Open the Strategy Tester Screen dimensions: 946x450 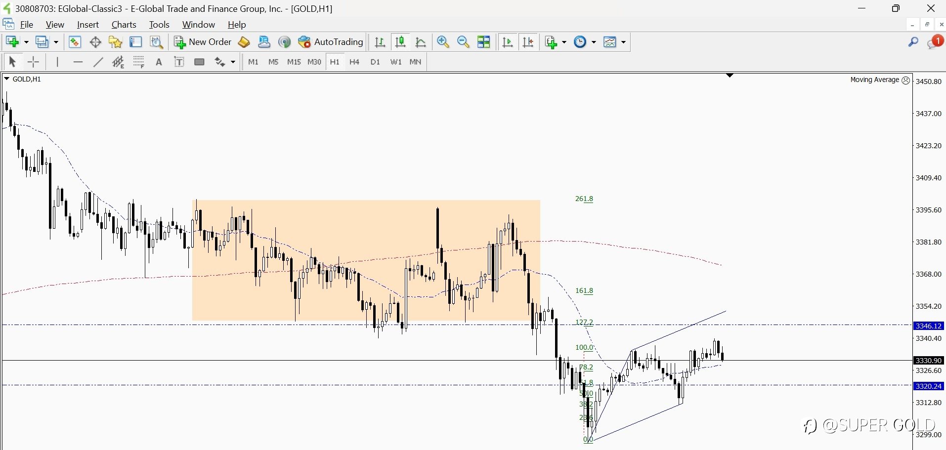(157, 42)
